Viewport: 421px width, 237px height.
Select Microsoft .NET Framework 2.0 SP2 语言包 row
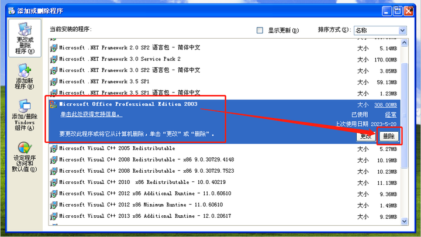tap(224, 48)
